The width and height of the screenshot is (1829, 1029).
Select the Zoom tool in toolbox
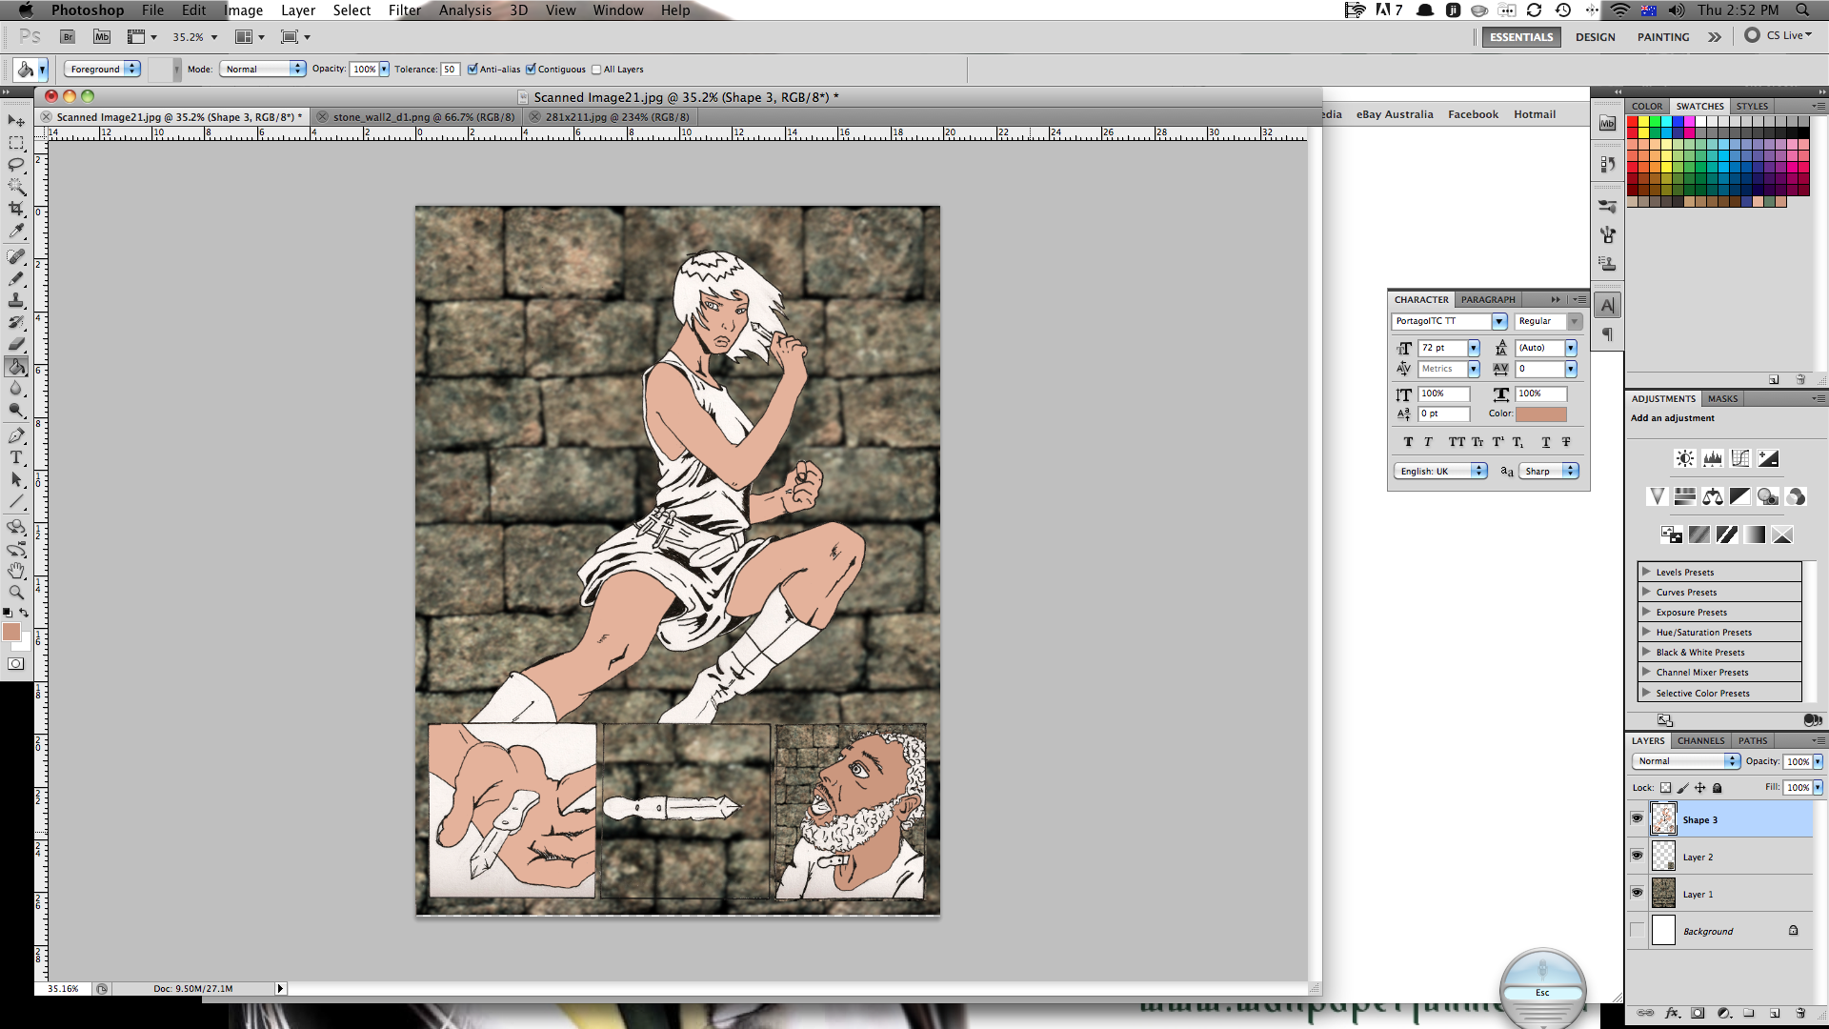click(16, 593)
